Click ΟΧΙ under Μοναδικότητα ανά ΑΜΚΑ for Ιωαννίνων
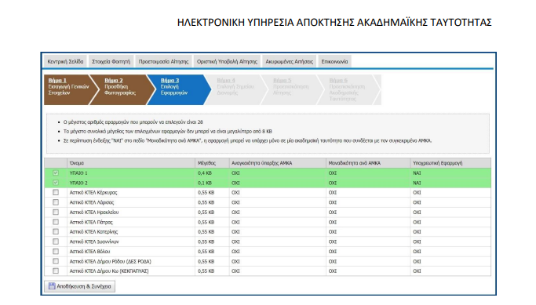Image resolution: width=536 pixels, height=305 pixels. (333, 241)
